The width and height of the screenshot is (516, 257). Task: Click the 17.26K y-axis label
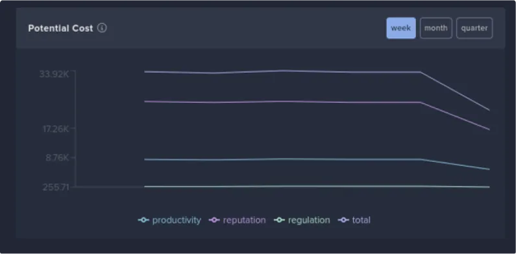[56, 129]
